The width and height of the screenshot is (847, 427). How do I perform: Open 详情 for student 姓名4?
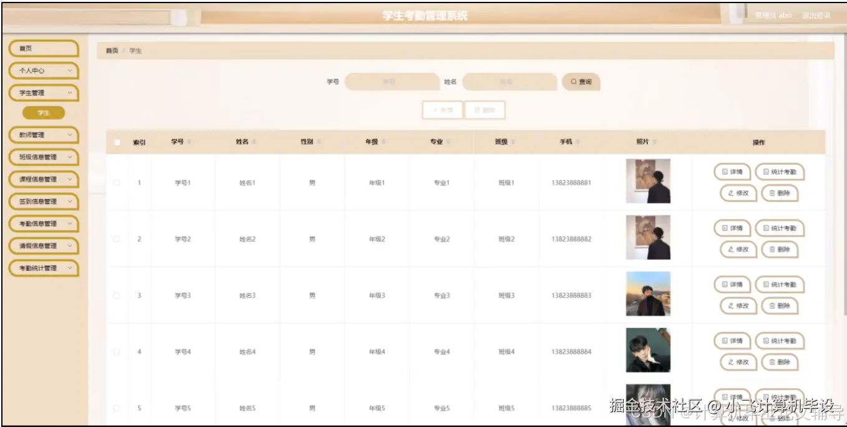pyautogui.click(x=732, y=341)
